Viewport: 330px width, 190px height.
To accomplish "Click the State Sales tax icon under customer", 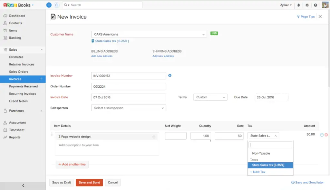I will click(93, 41).
